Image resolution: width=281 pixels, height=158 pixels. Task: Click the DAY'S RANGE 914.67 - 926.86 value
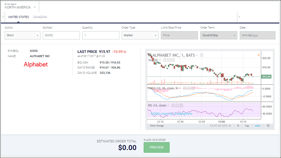point(110,67)
